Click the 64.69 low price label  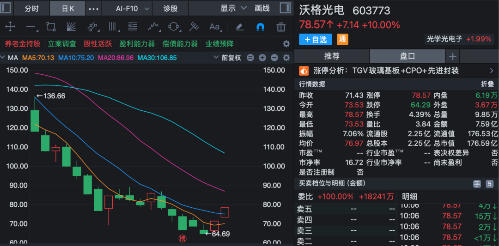218,234
